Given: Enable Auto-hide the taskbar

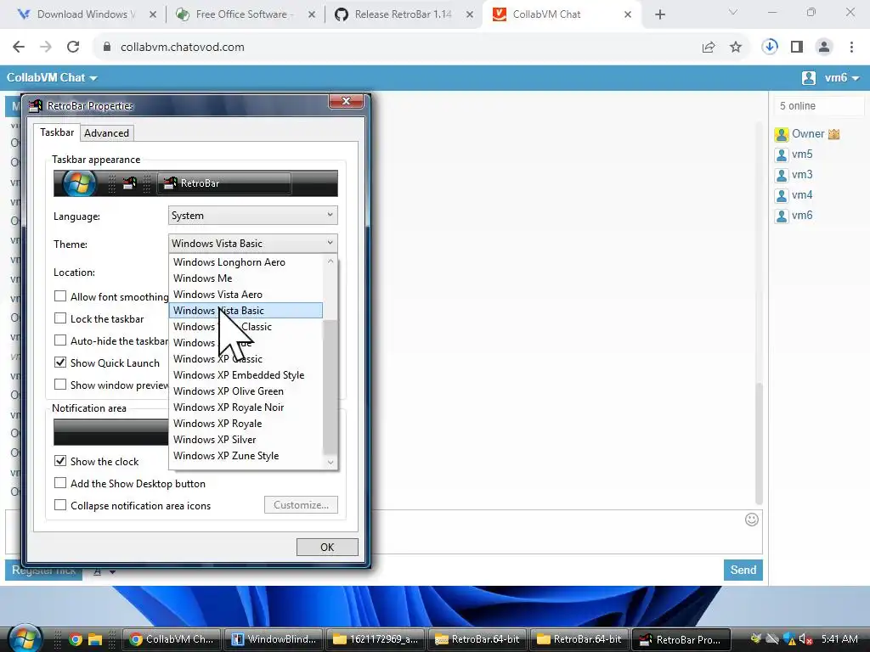Looking at the screenshot, I should (60, 340).
